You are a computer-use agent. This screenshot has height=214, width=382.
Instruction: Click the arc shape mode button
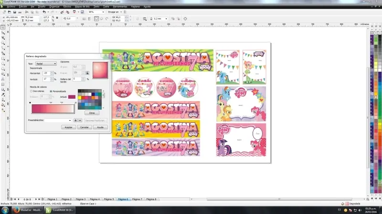click(x=106, y=19)
